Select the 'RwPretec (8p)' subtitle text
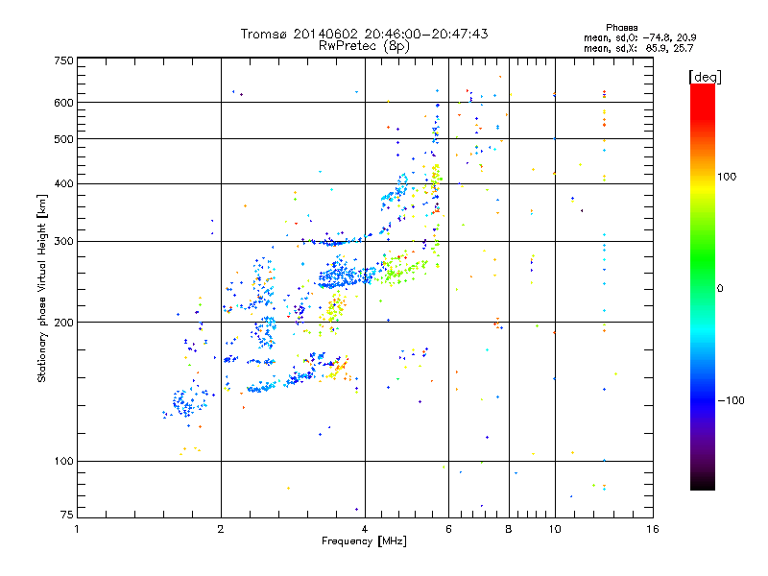 point(364,46)
